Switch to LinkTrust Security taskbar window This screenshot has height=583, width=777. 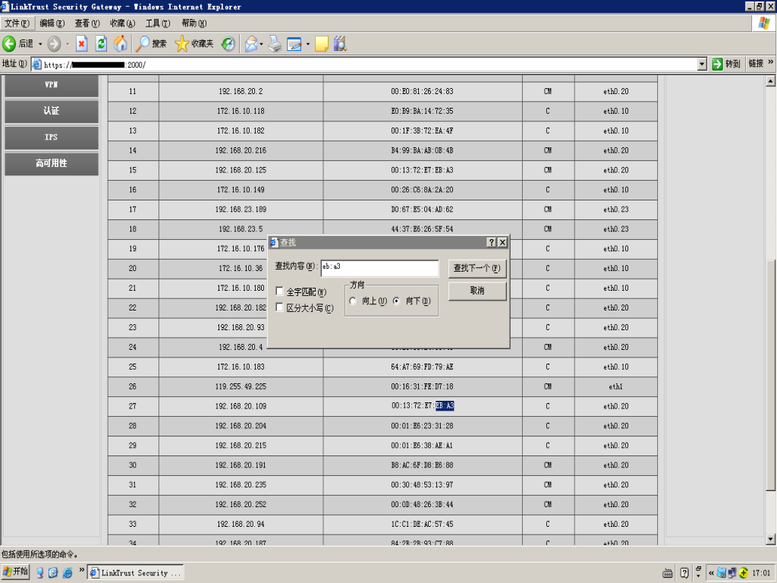136,572
